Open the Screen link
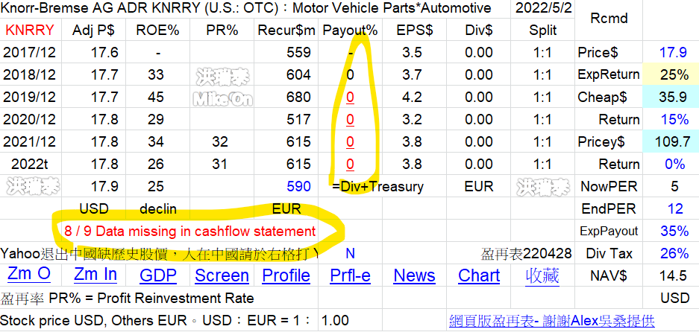 pyautogui.click(x=222, y=276)
